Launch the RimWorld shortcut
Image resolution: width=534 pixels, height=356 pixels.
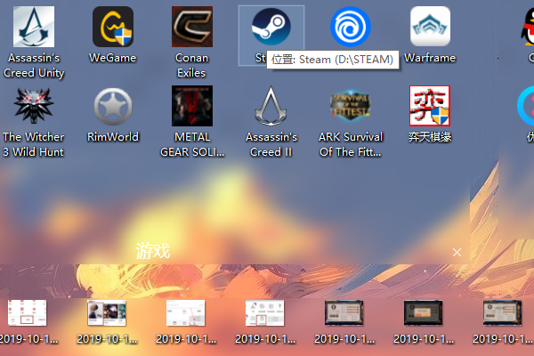[x=112, y=107]
